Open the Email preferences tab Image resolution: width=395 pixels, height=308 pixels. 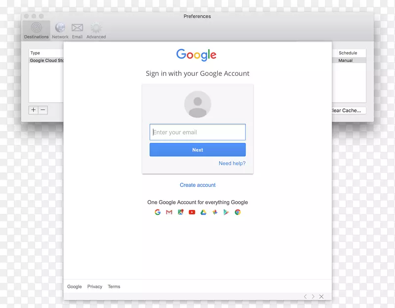pyautogui.click(x=77, y=31)
